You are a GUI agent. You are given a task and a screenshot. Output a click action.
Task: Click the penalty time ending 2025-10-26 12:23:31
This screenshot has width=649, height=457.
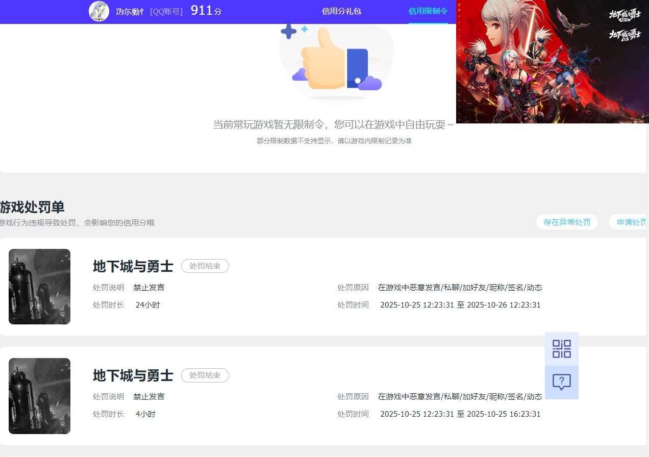(x=460, y=305)
